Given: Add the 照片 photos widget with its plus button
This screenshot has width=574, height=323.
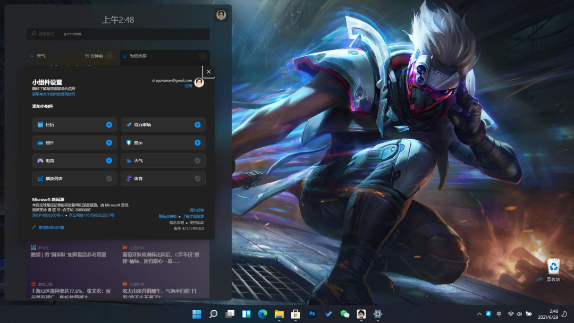Looking at the screenshot, I should (109, 143).
